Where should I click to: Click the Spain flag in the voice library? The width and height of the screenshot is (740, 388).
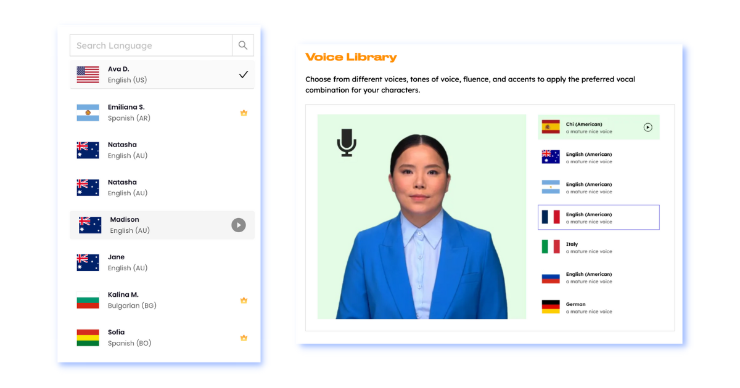[551, 127]
